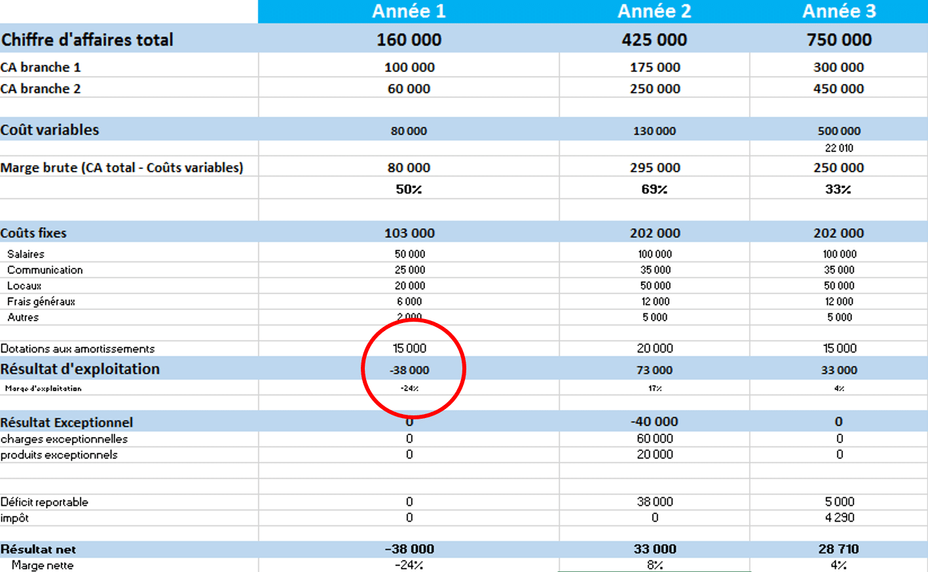This screenshot has height=572, width=928.
Task: Click Coûts fixes 202 000 in Année 2
Action: click(x=655, y=233)
